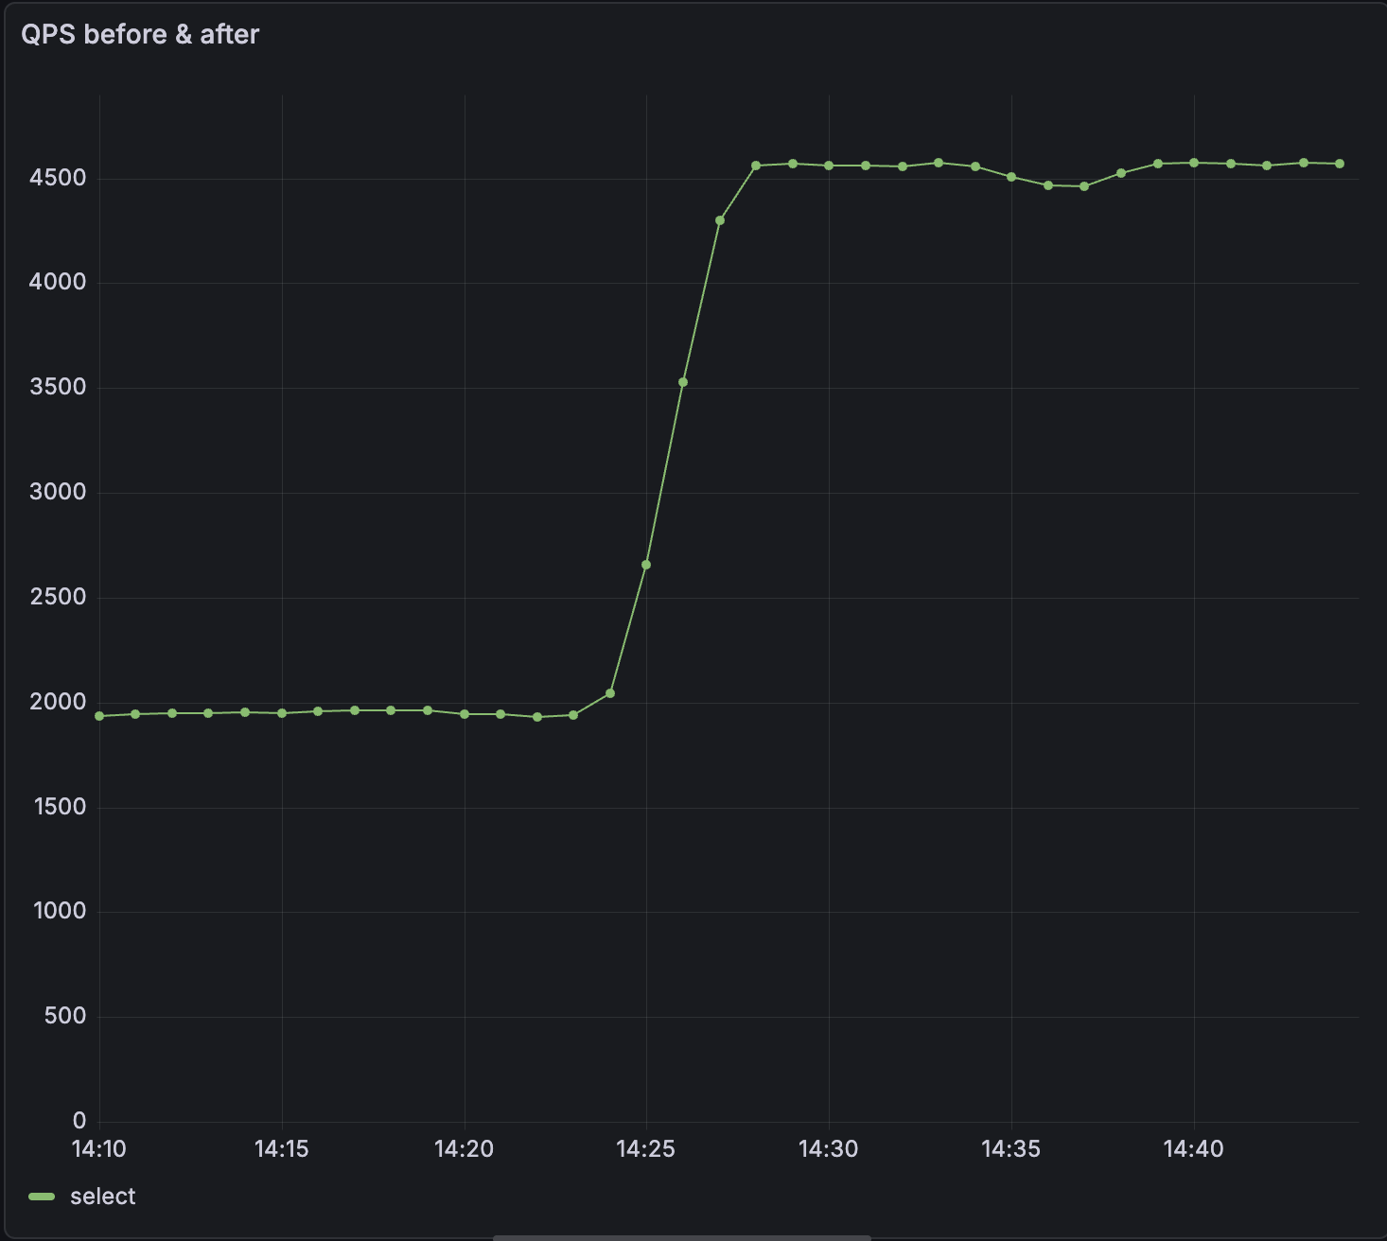Click the data point at 4300 QPS
This screenshot has width=1387, height=1241.
point(720,218)
